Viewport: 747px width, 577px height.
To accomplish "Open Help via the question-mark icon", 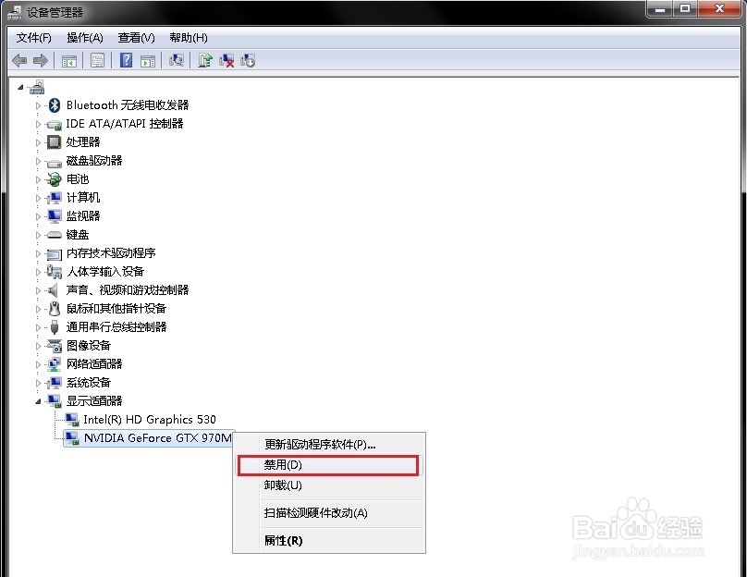I will pos(127,60).
